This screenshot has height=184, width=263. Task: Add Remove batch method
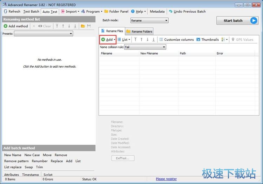[61, 155]
